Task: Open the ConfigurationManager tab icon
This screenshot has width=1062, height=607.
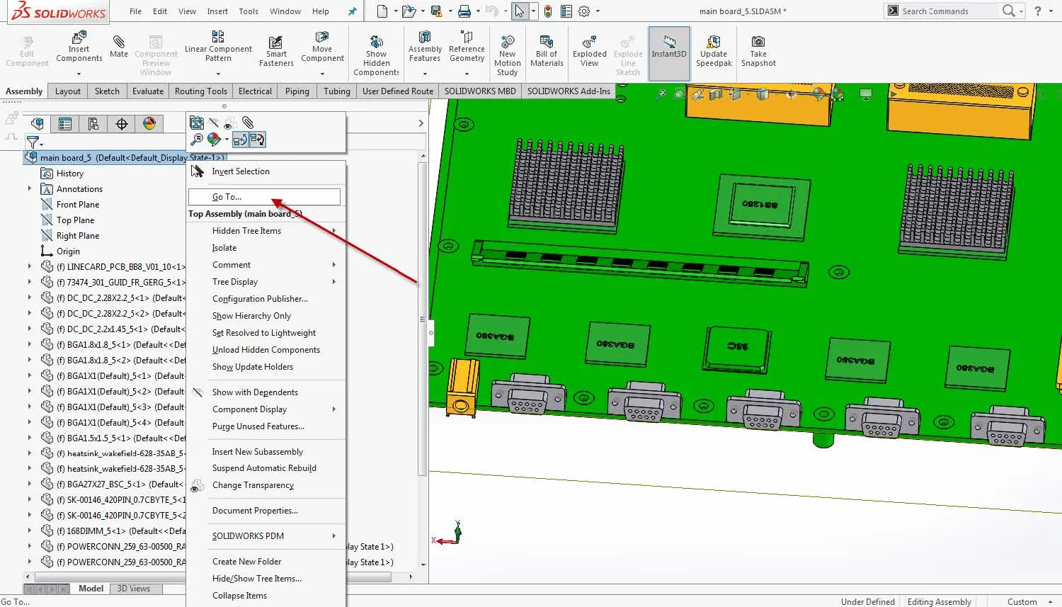Action: 93,124
